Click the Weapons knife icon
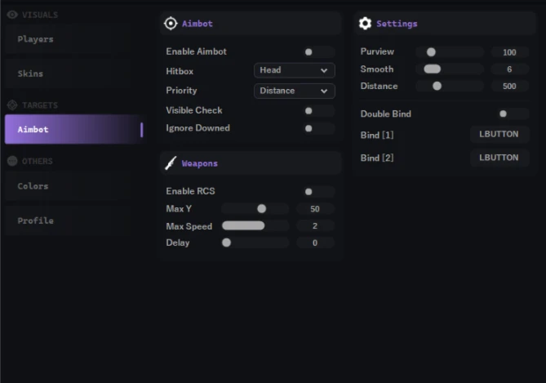 (171, 163)
